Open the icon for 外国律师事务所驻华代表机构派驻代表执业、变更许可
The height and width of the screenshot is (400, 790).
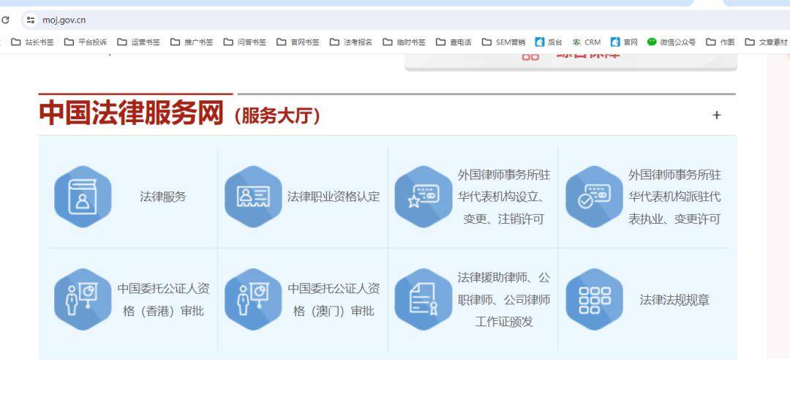coord(595,197)
